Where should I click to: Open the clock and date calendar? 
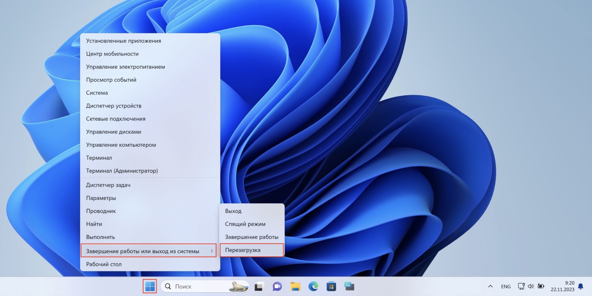pos(562,286)
